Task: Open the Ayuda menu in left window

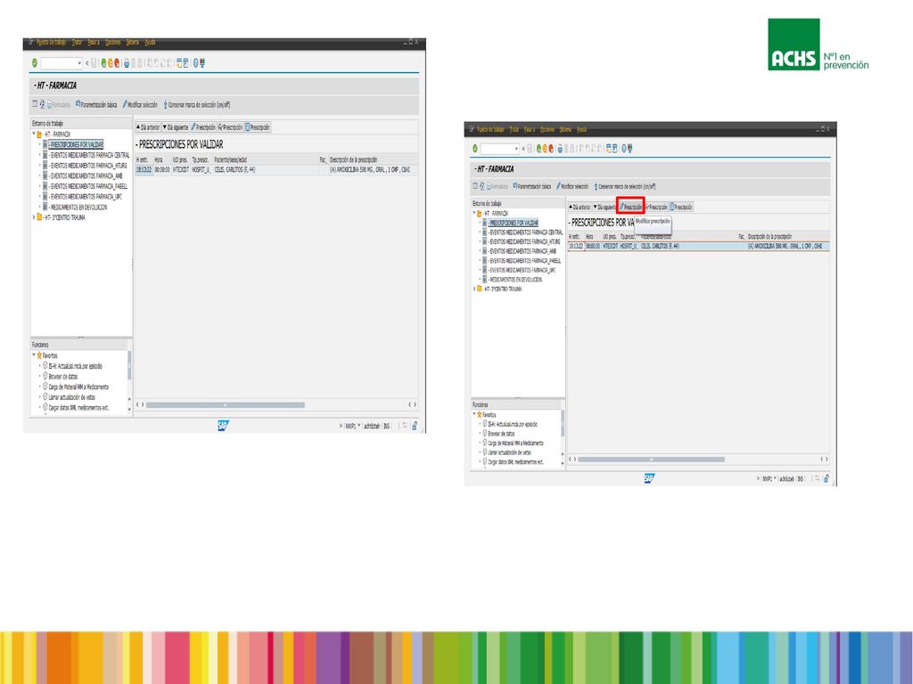Action: coord(150,43)
